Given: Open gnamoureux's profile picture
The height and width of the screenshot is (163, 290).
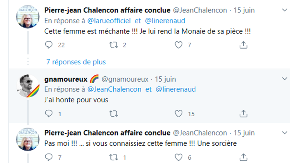Looking at the screenshot, I should [28, 87].
